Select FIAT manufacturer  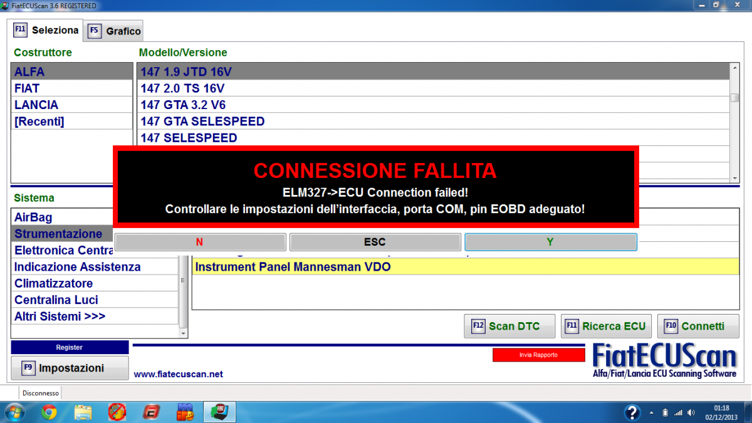pyautogui.click(x=73, y=88)
